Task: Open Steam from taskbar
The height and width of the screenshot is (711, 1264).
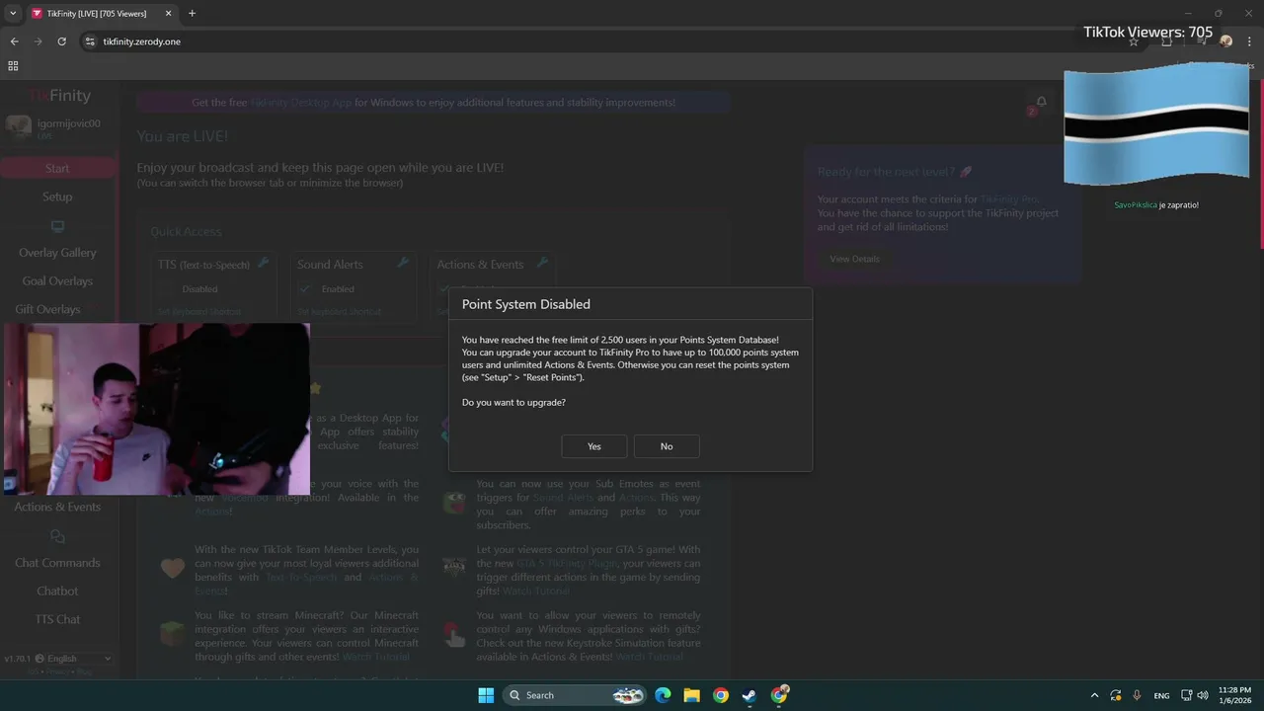Action: (x=750, y=695)
